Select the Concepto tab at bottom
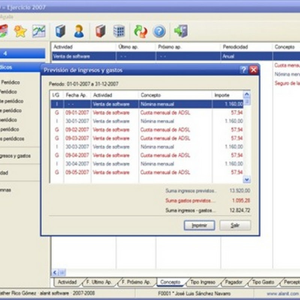The width and height of the screenshot is (300, 300). (x=170, y=282)
